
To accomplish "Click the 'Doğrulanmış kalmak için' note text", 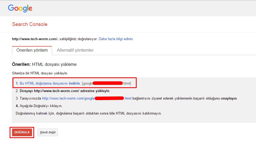I will click(x=89, y=113).
